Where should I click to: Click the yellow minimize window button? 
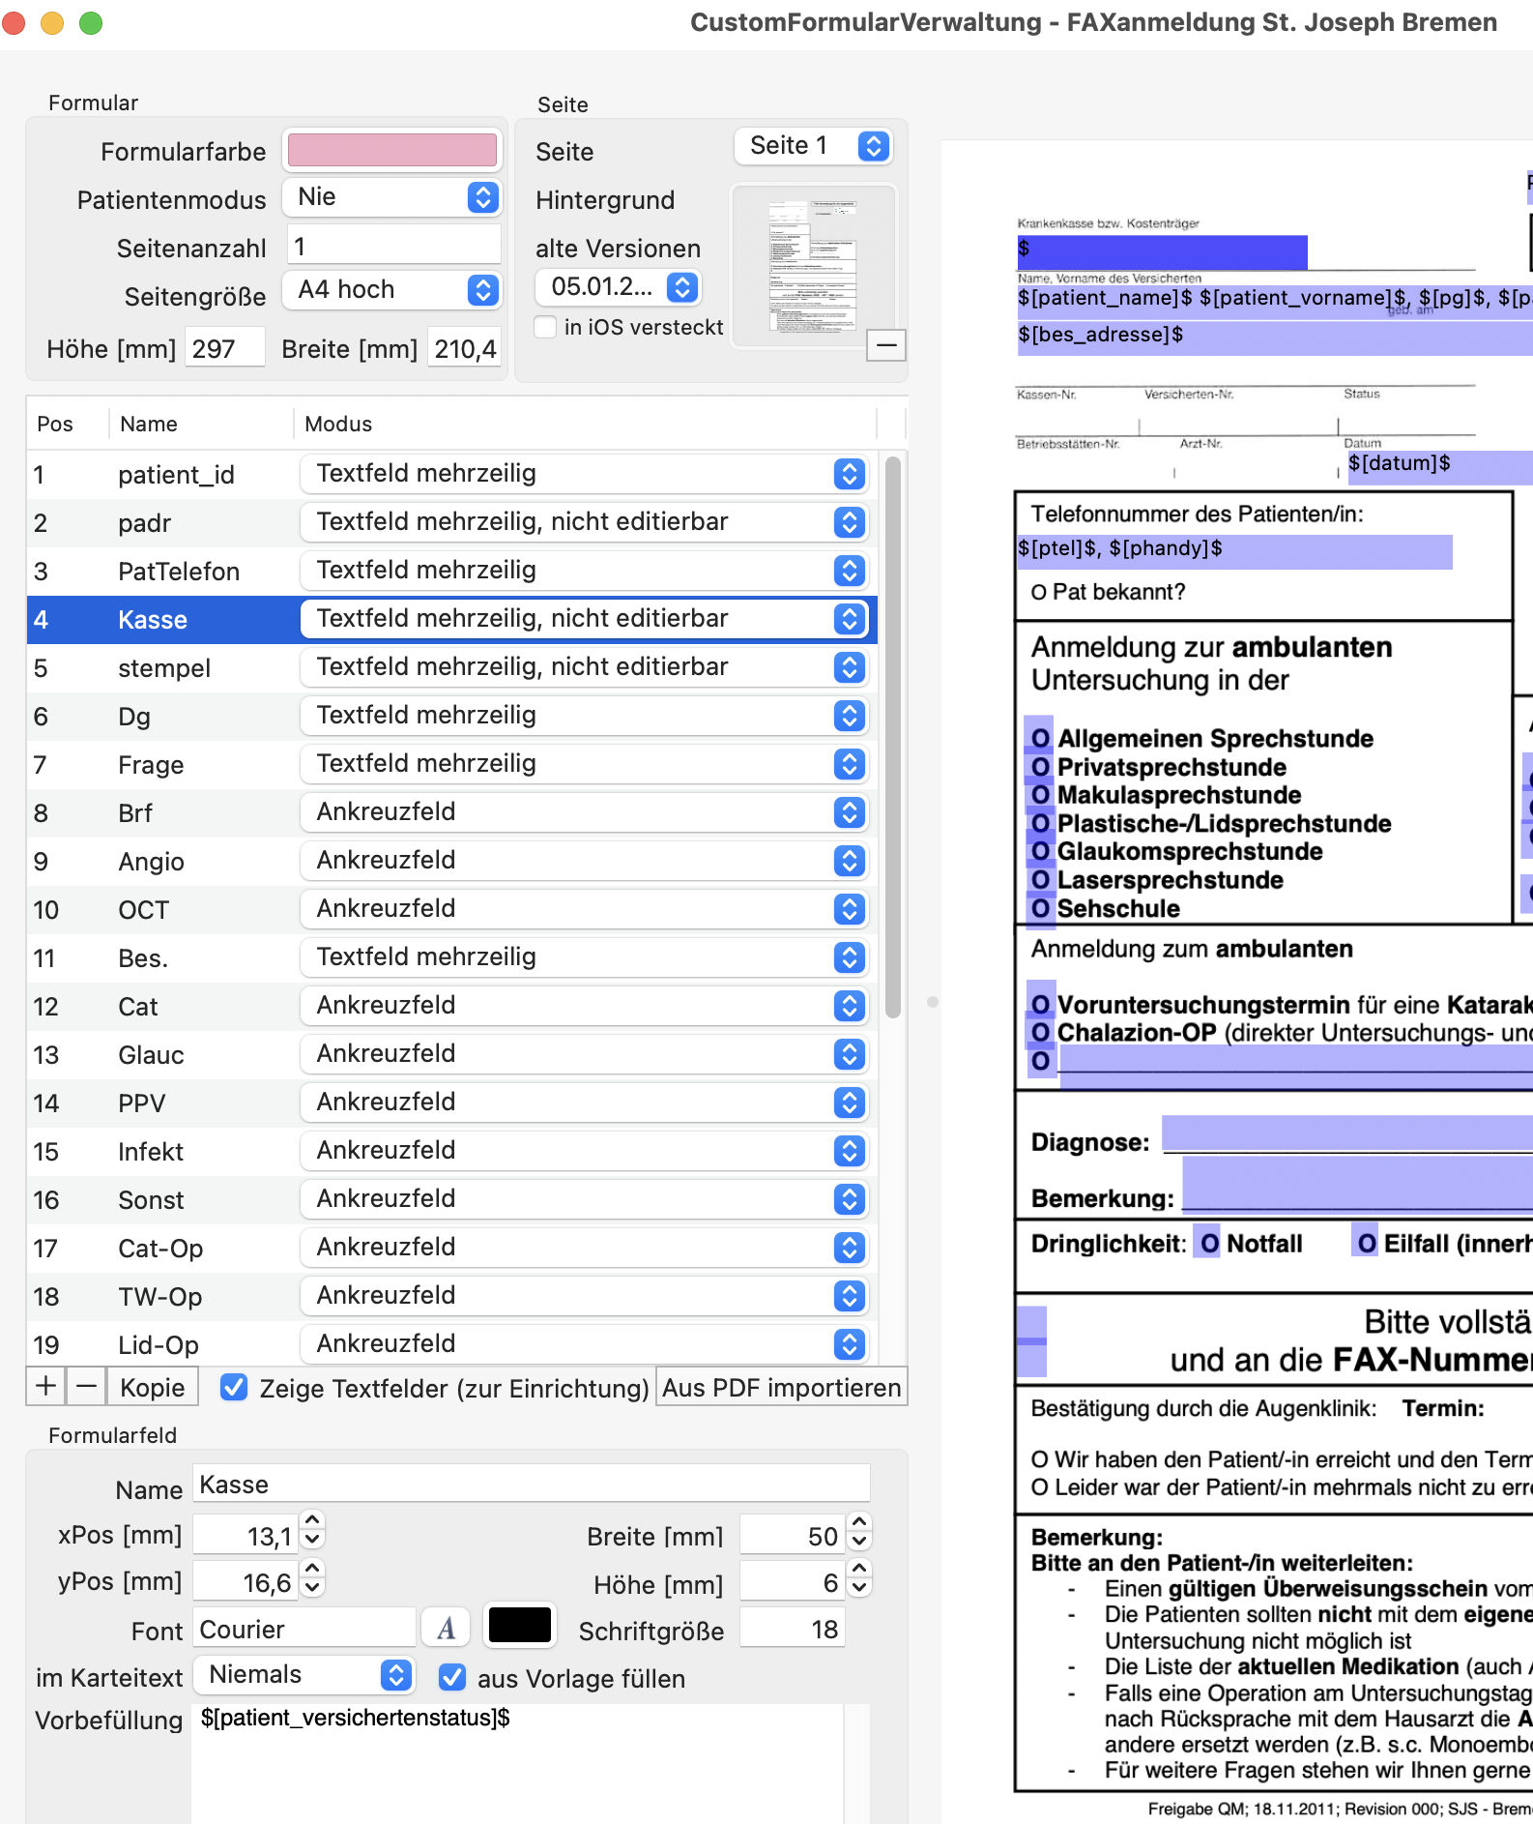(52, 22)
